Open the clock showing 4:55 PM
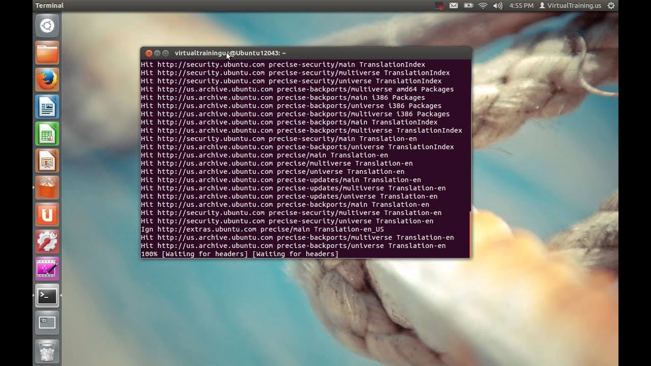 point(521,6)
